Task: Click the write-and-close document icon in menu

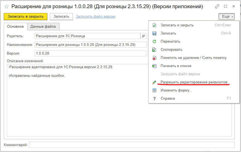Action: point(154,25)
